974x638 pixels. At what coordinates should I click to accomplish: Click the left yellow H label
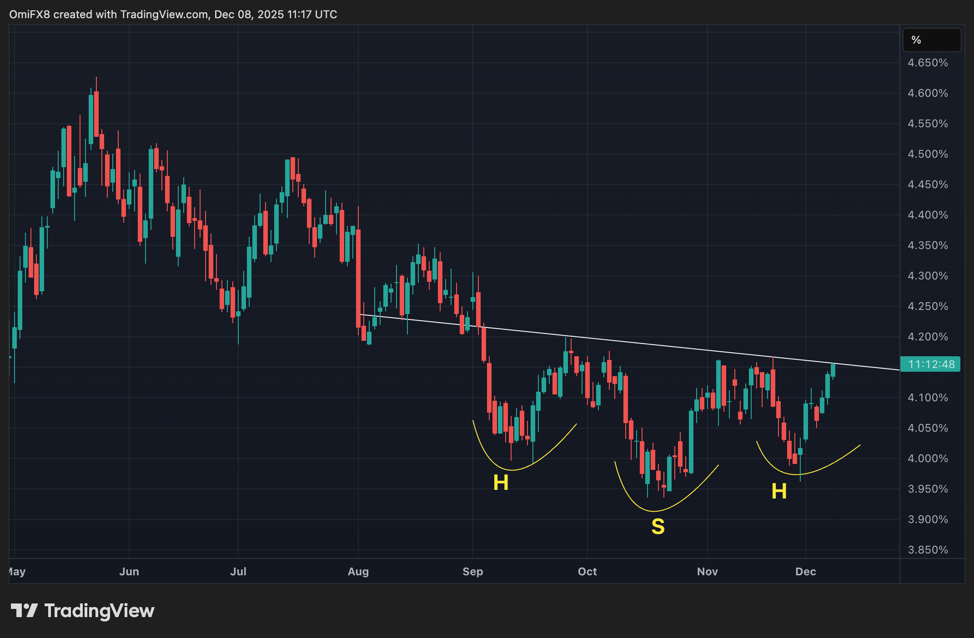click(x=501, y=483)
